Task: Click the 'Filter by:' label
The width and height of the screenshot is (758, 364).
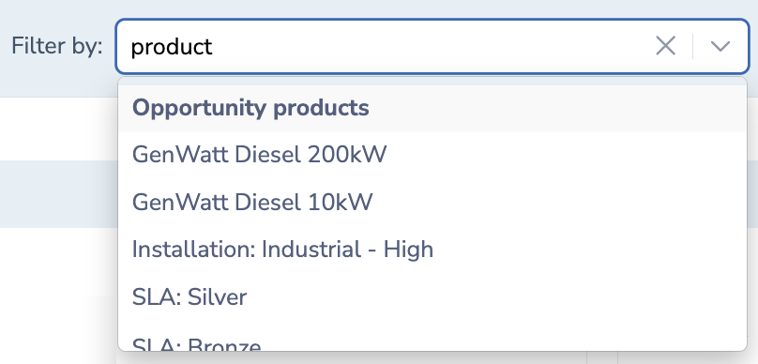Action: coord(57,46)
